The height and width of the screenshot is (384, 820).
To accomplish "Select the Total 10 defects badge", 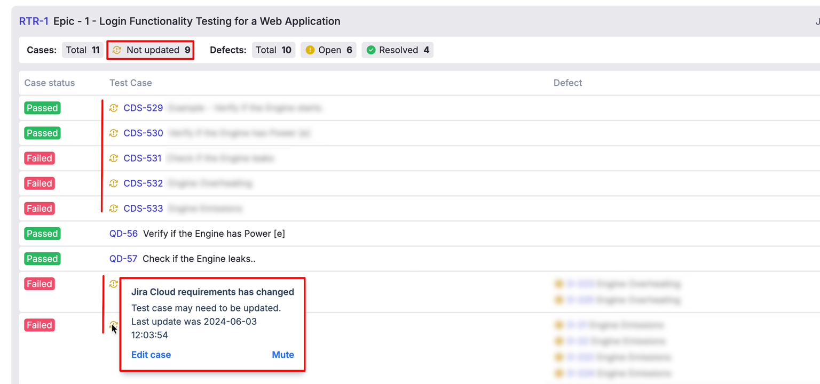I will click(273, 50).
